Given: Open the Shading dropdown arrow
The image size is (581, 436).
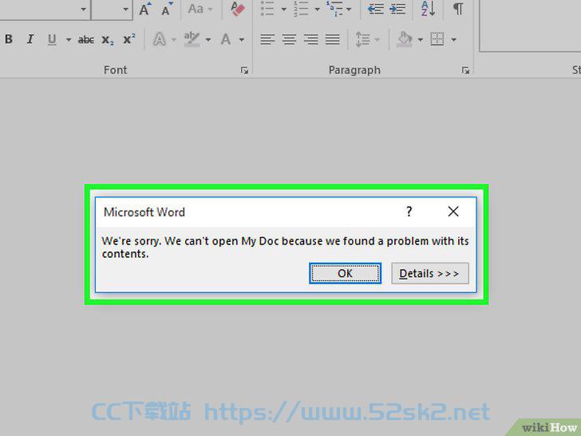Looking at the screenshot, I should point(420,39).
